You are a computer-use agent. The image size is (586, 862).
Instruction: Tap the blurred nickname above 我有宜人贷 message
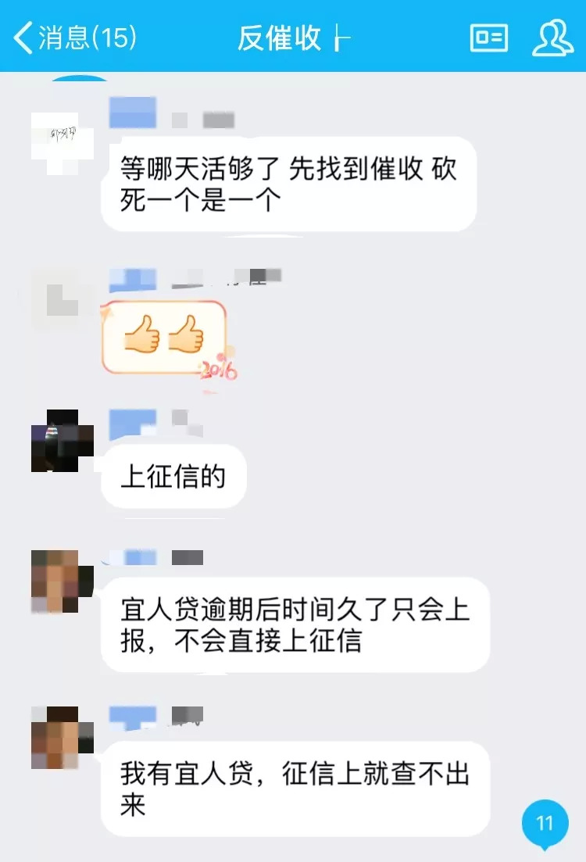tap(156, 718)
